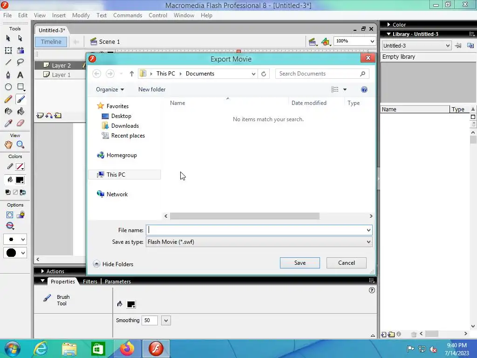
Task: Refresh the Documents folder listing
Action: [x=264, y=74]
